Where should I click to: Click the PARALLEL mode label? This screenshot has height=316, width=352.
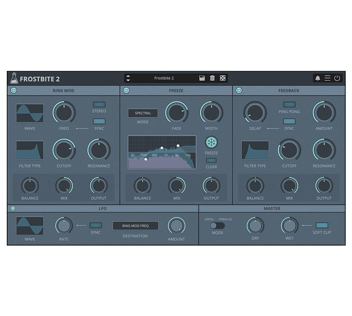(x=225, y=219)
